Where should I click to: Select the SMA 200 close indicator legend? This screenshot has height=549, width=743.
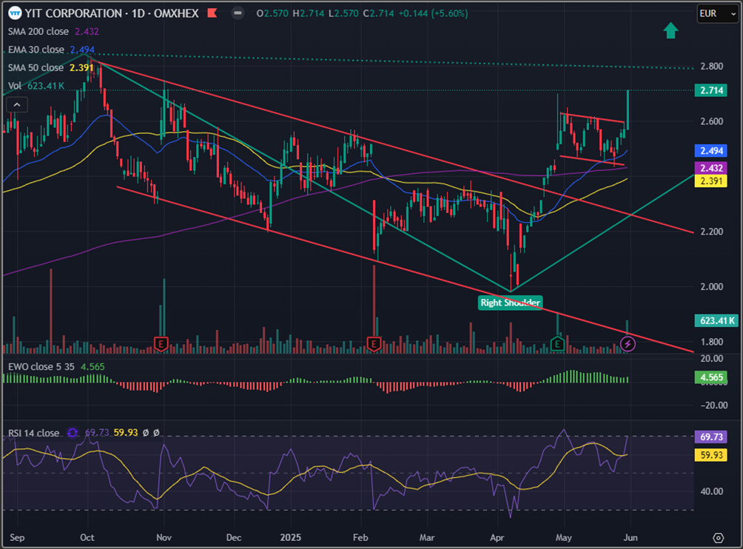pyautogui.click(x=38, y=32)
